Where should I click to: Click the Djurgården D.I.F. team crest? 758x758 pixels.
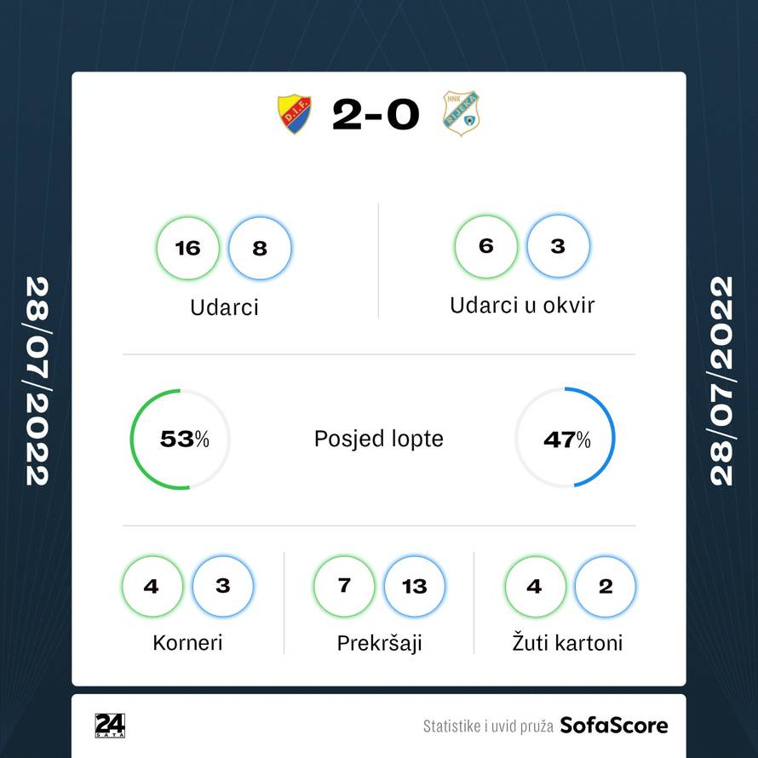295,114
